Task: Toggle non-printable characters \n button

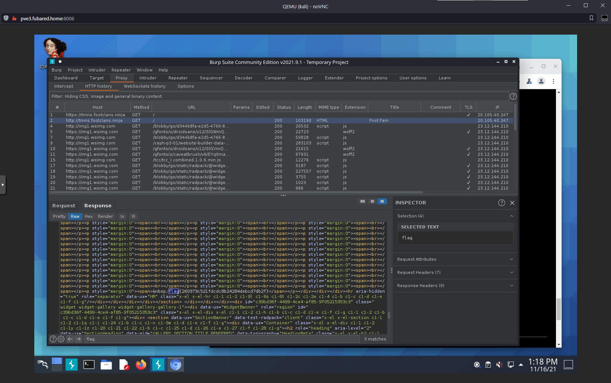Action: point(122,216)
